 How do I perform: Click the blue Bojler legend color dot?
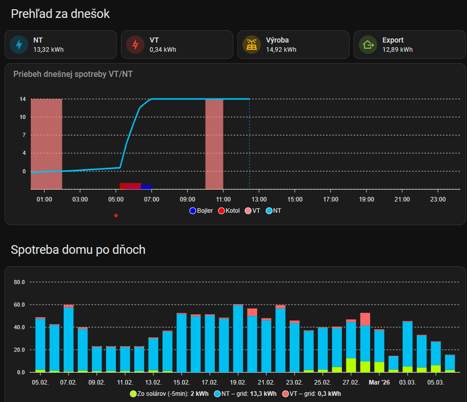[x=193, y=211]
